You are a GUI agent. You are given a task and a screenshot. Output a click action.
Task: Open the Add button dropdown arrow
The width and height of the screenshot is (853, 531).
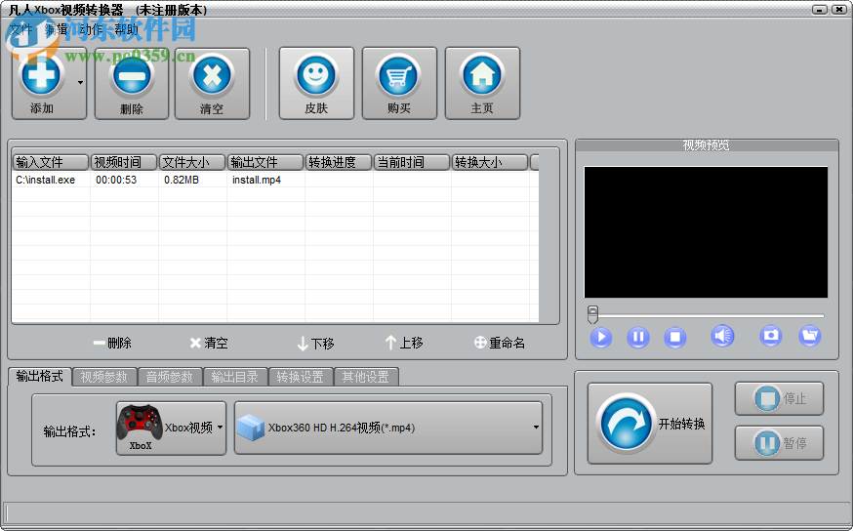[x=80, y=83]
